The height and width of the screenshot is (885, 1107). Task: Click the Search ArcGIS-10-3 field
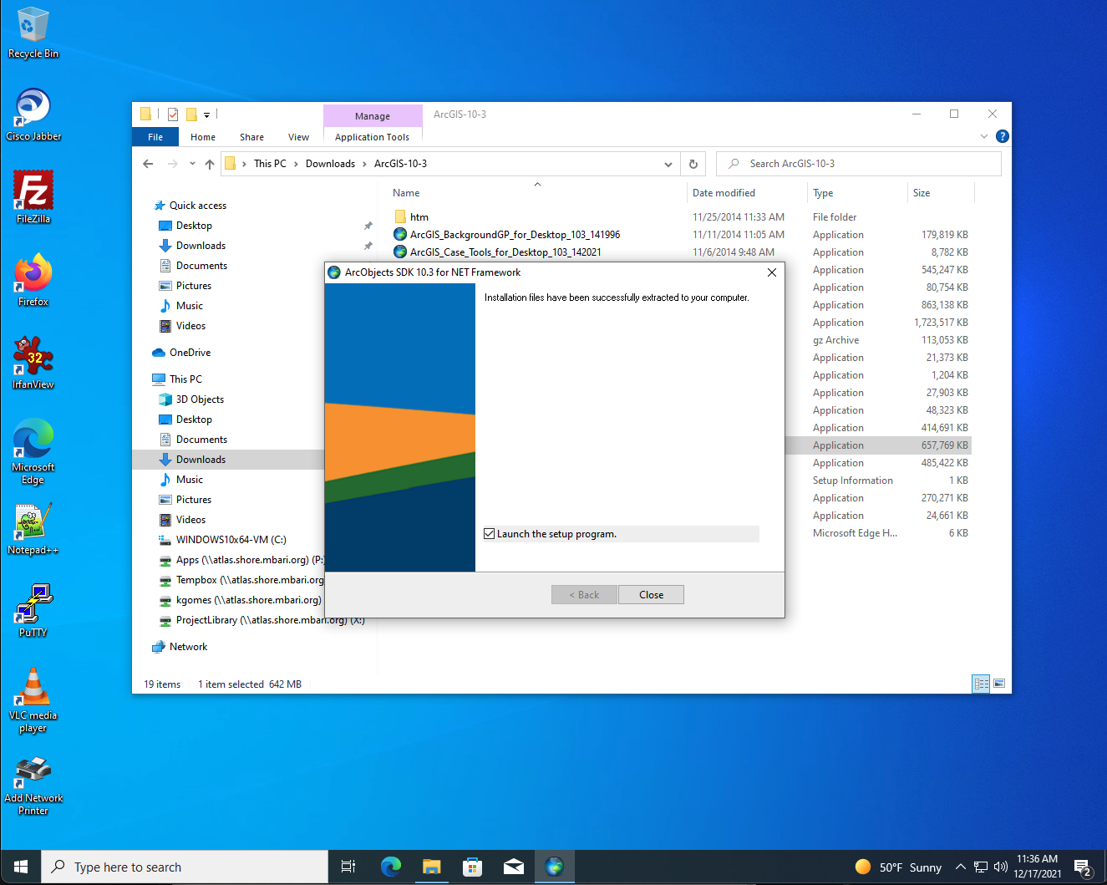point(859,164)
